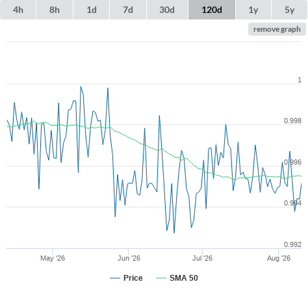Click the blue Price legend line swatch

coord(115,278)
